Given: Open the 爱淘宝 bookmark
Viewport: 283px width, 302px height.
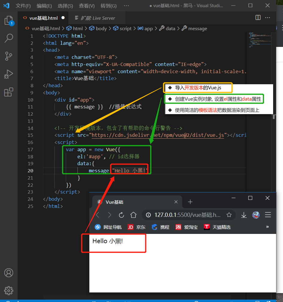Looking at the screenshot, I should [x=186, y=227].
